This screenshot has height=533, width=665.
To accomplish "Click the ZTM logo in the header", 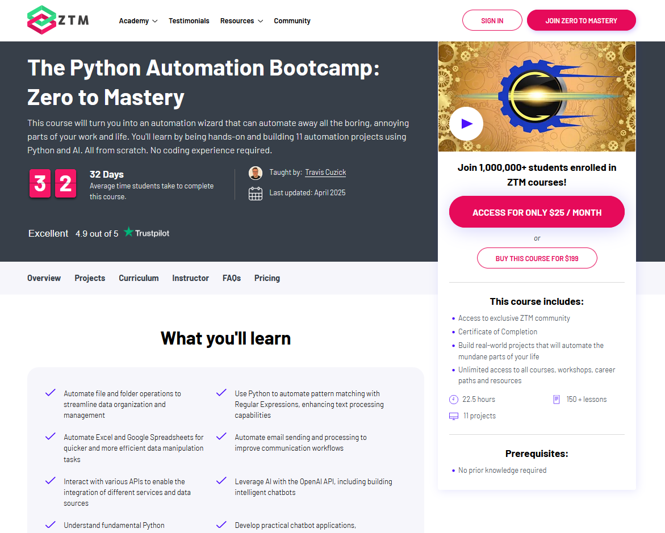I will [58, 20].
